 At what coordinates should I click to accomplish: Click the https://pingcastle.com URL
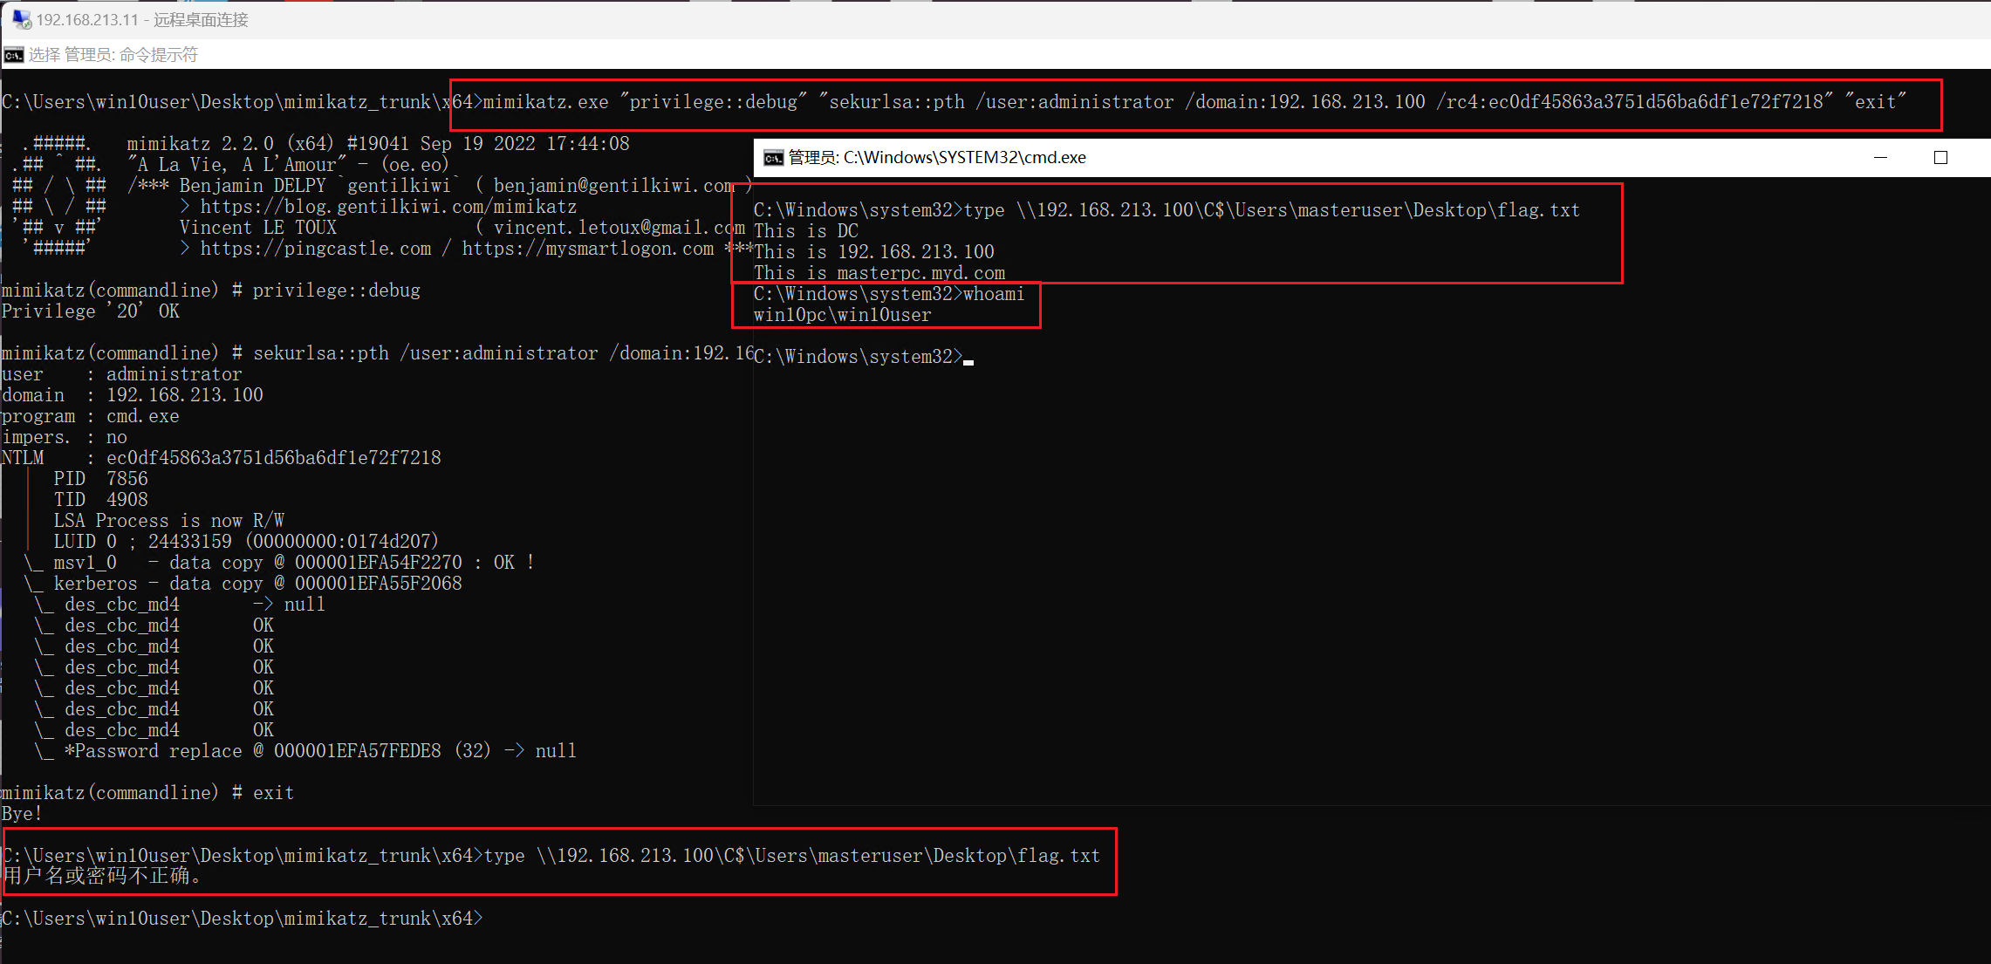point(316,249)
